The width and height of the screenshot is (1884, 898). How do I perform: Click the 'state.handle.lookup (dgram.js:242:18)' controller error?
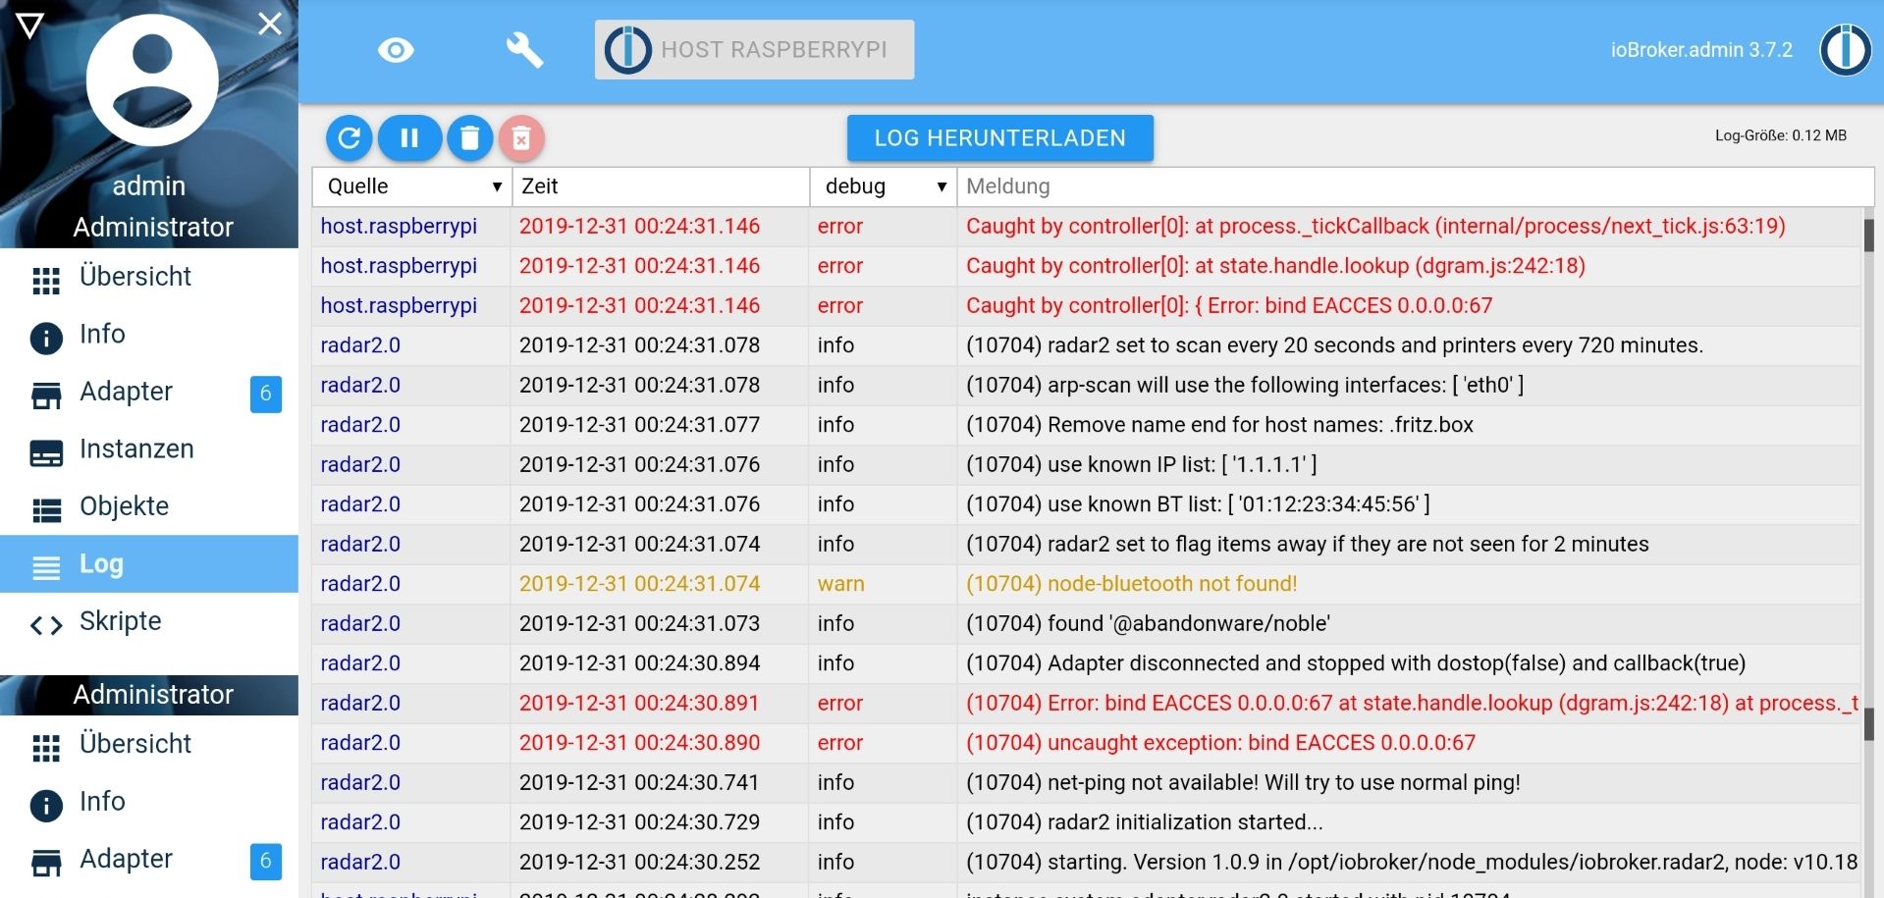(x=1275, y=266)
